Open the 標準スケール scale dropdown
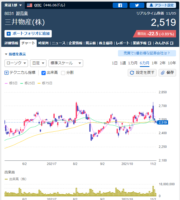Image resolution: width=180 pixels, height=200 pixels. [66, 63]
